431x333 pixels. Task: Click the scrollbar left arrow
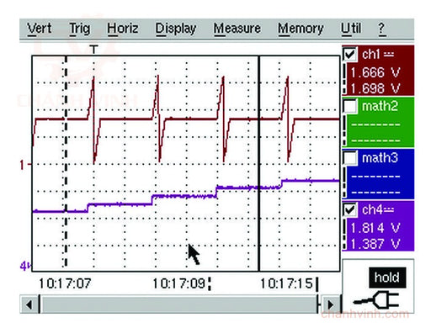[29, 304]
